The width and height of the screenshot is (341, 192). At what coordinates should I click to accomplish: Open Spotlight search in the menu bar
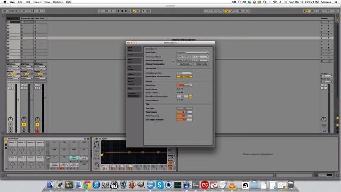336,2
